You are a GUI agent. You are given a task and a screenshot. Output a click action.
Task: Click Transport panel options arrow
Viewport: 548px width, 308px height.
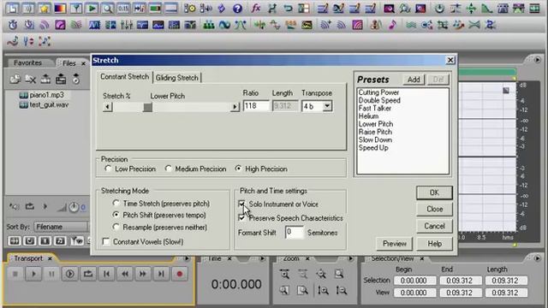tap(187, 258)
